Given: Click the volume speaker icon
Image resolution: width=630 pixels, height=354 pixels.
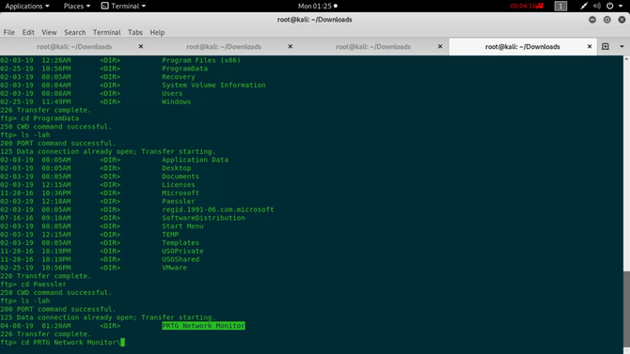Looking at the screenshot, I should pyautogui.click(x=597, y=6).
